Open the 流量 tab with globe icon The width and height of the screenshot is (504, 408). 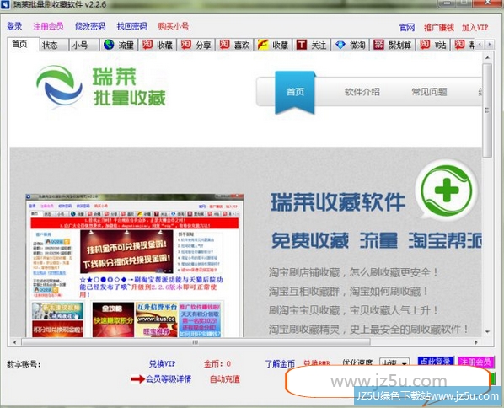coord(119,45)
